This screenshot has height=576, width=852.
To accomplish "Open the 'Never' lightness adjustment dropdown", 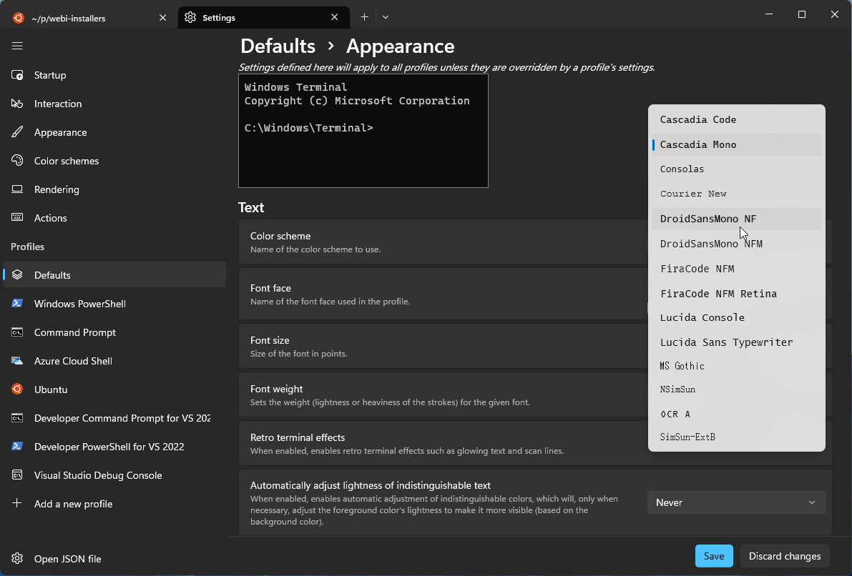I will click(736, 502).
